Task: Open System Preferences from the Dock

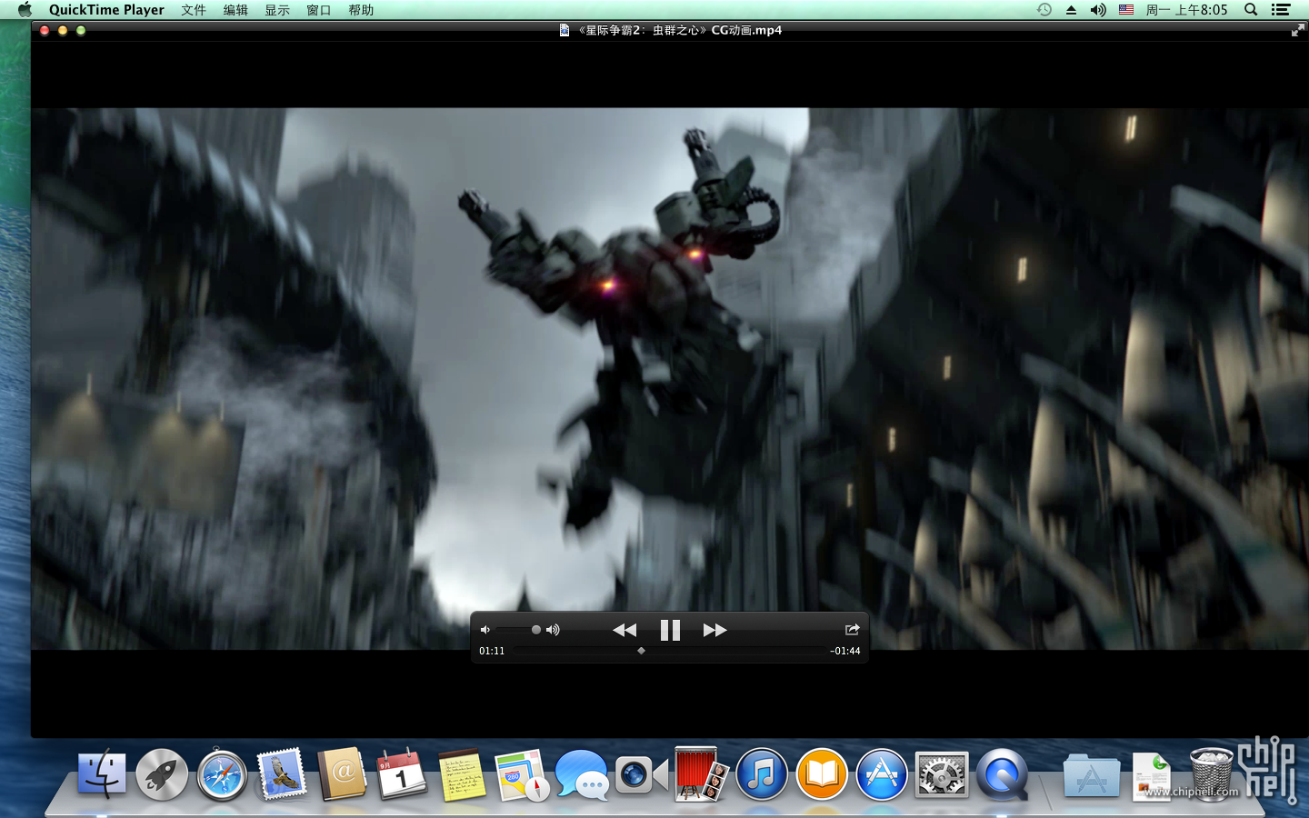Action: (x=942, y=774)
